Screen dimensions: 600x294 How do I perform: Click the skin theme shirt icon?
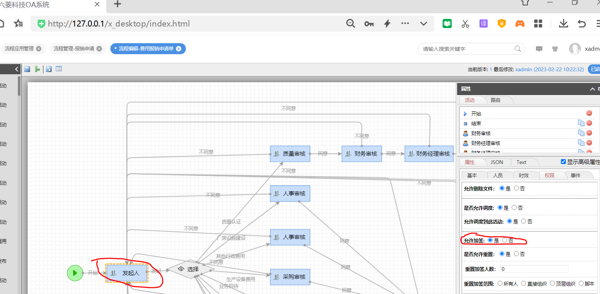555,48
